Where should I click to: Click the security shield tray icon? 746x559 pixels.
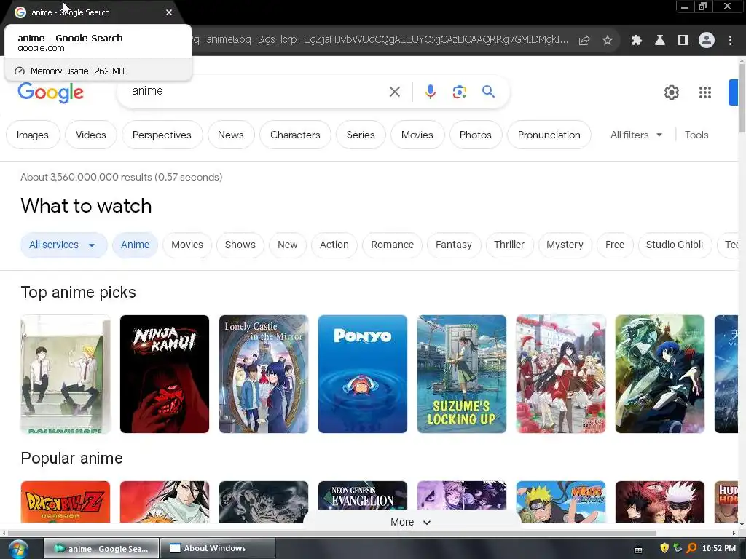(664, 548)
